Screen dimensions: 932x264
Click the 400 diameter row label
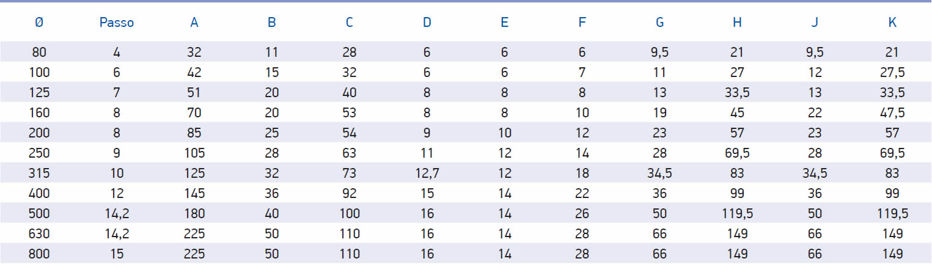point(39,194)
